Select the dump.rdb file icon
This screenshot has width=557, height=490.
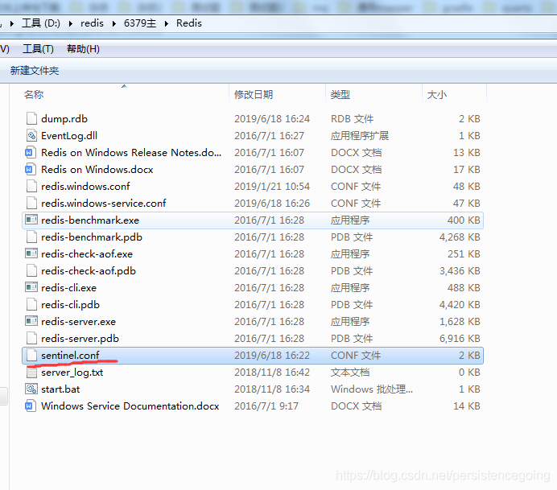[31, 118]
